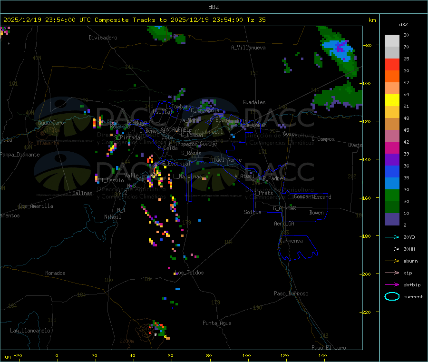Click the 'Nihuil' map label

112,217
